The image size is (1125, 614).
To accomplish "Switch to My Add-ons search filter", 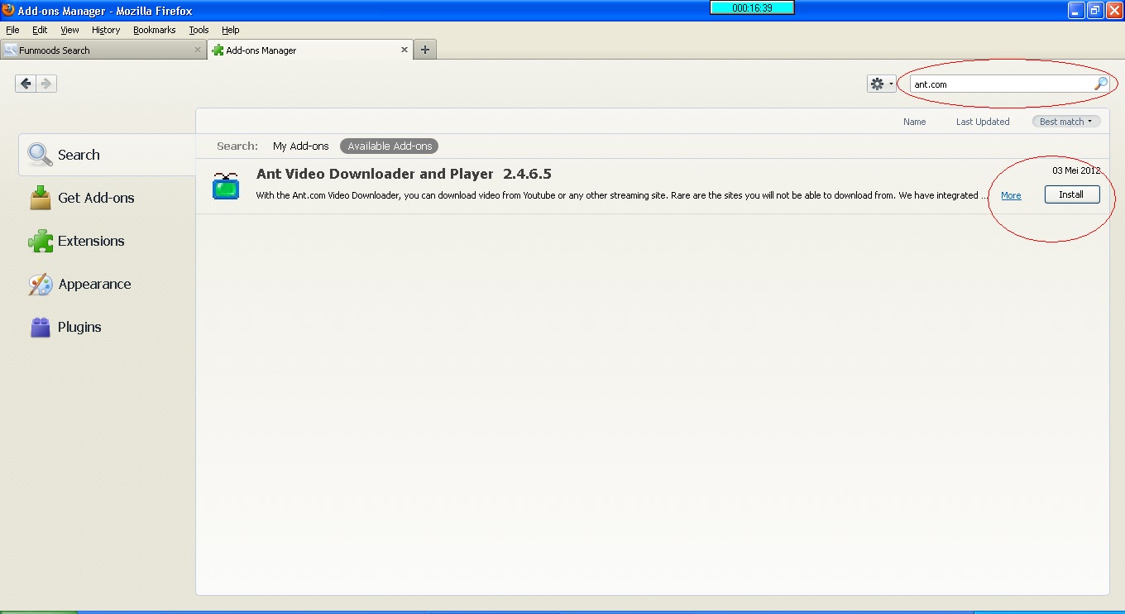I will (x=301, y=146).
